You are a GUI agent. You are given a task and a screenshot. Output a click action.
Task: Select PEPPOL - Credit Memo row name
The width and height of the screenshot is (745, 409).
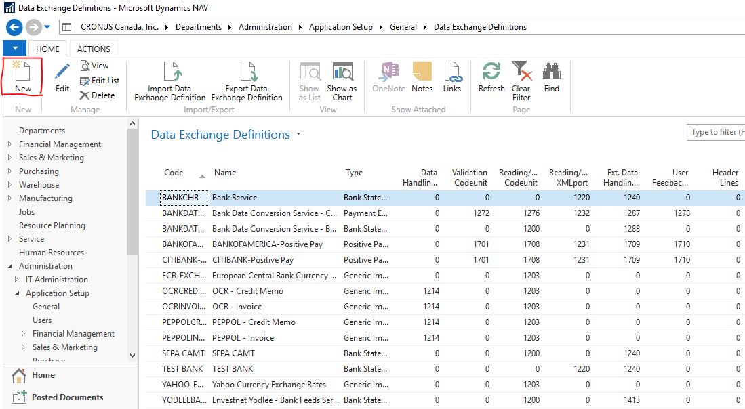click(x=254, y=322)
